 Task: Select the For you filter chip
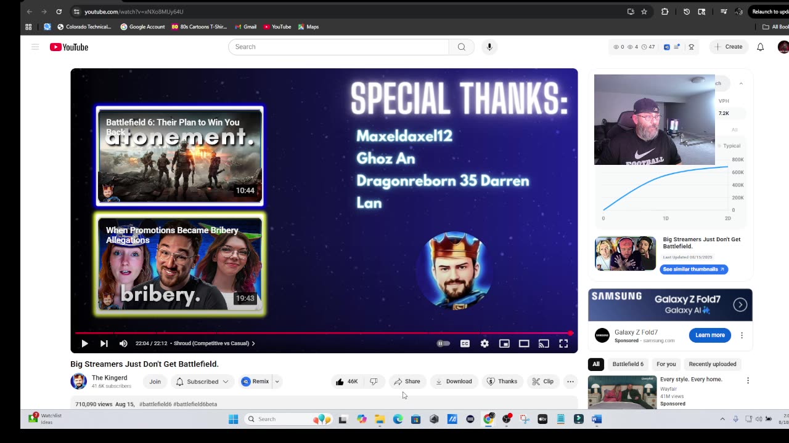pos(666,364)
